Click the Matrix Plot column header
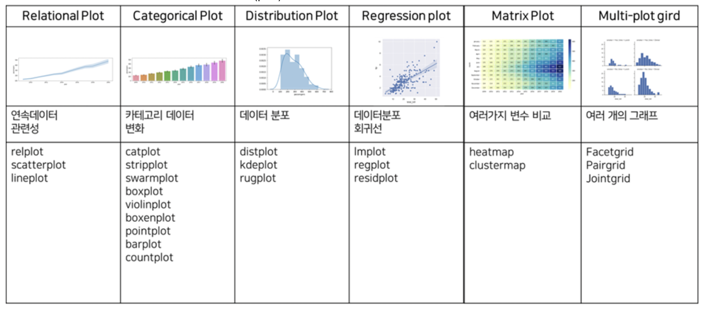This screenshot has width=703, height=309. 523,16
